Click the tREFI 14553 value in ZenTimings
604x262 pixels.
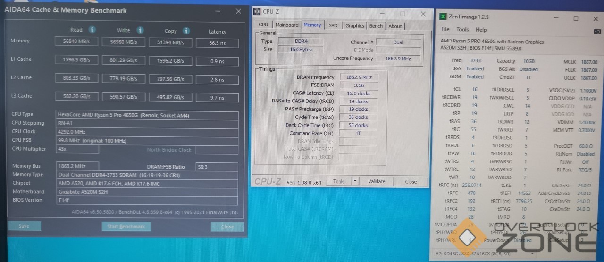click(x=524, y=193)
